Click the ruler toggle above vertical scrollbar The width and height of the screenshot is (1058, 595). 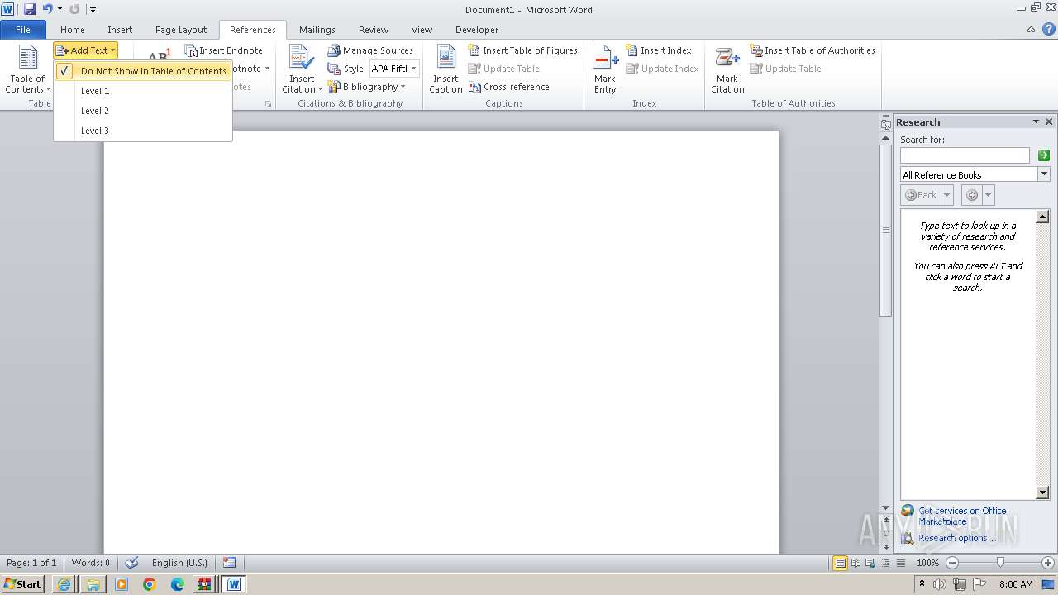[x=885, y=123]
